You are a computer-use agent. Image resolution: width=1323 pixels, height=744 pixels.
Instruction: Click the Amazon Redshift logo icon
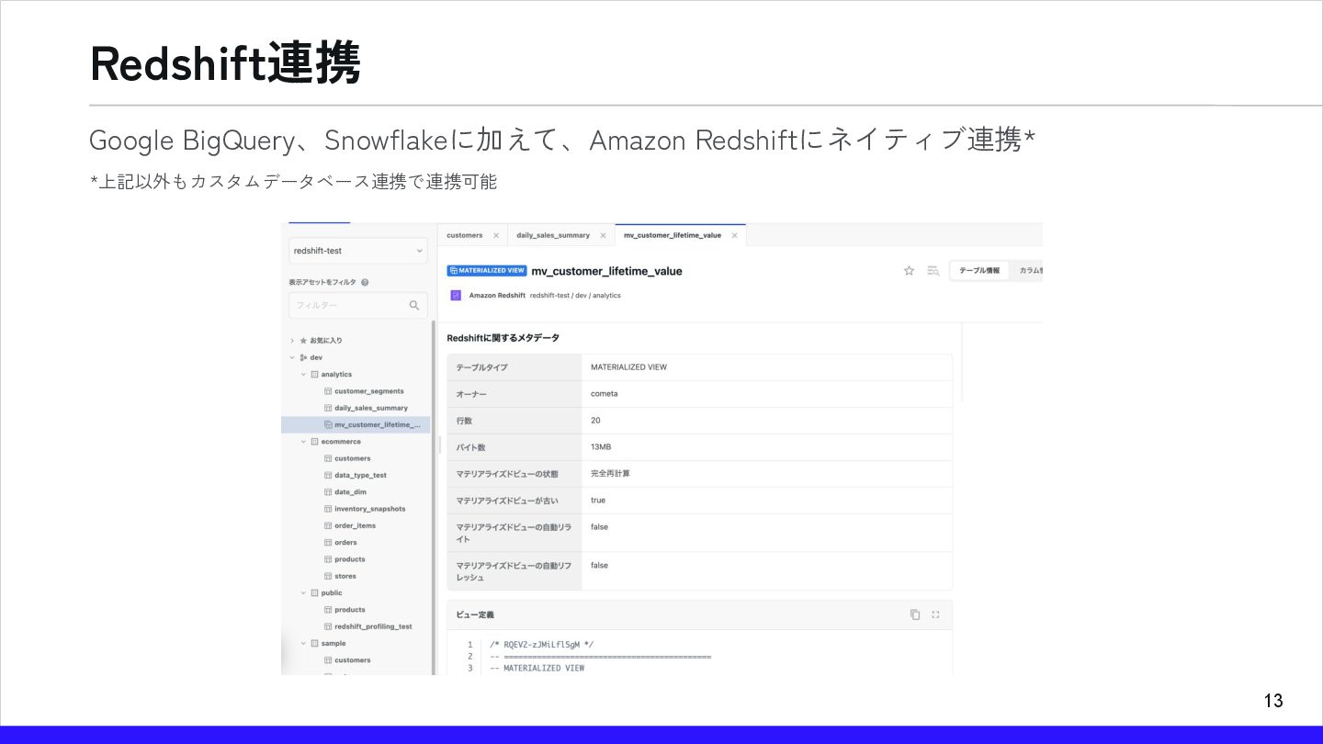pos(455,296)
